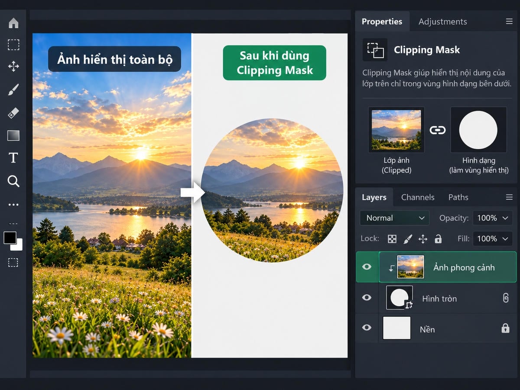Open the Opacity 100% dropdown
Image resolution: width=520 pixels, height=390 pixels.
click(x=492, y=218)
